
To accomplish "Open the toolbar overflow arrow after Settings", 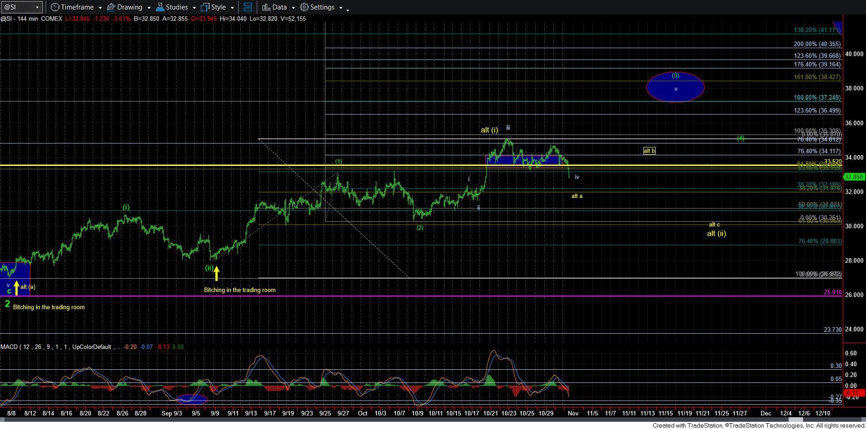I will (347, 9).
